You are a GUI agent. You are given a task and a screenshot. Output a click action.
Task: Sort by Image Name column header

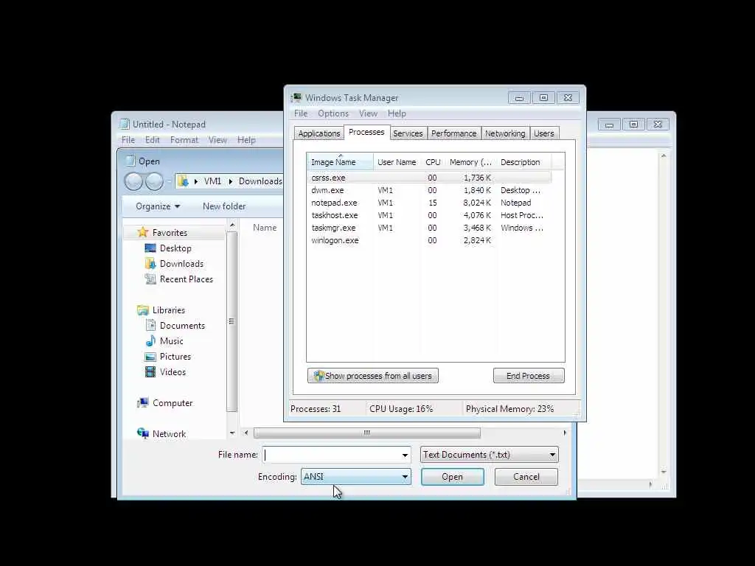pos(340,161)
